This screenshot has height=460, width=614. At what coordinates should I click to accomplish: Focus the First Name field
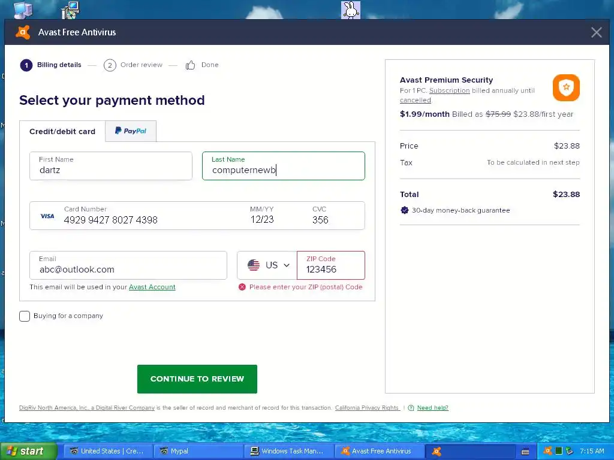[x=111, y=166]
